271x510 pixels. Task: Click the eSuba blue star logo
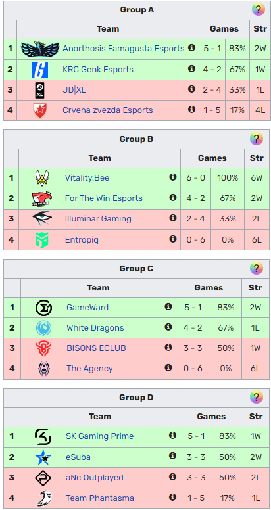click(43, 457)
